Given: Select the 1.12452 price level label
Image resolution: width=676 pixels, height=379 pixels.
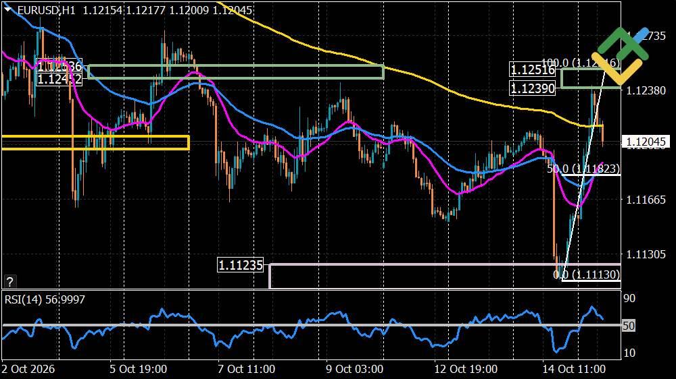Looking at the screenshot, I should point(59,79).
